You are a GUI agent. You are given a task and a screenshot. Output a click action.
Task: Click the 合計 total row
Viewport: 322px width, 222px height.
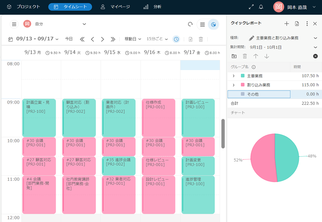point(275,103)
